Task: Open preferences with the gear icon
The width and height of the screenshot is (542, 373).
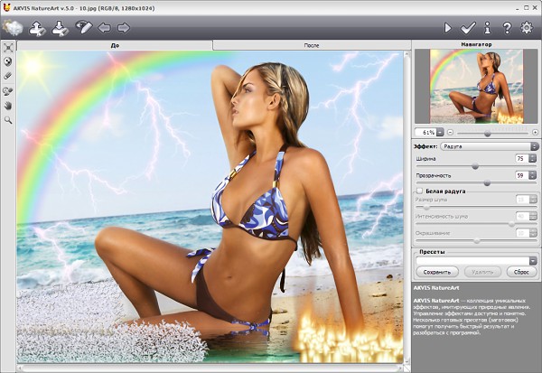Action: (528, 28)
